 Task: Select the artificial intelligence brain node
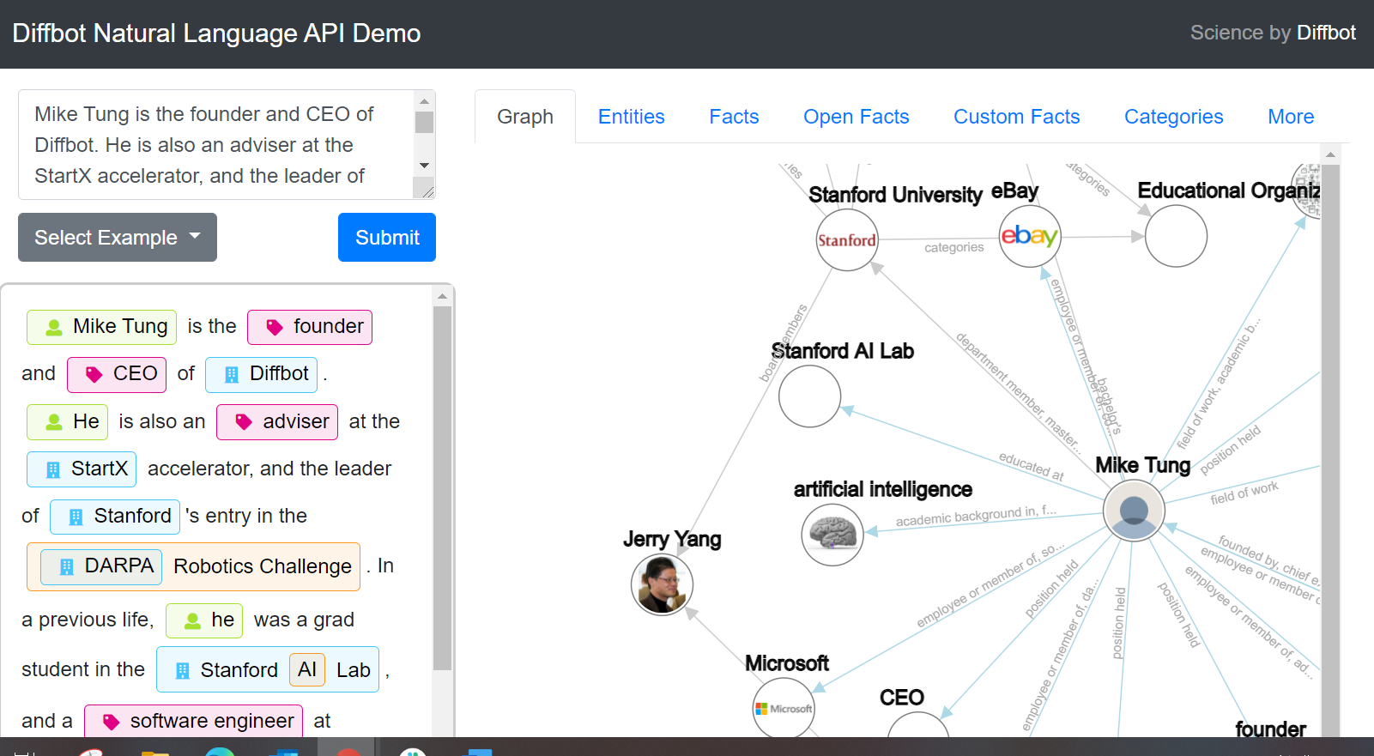click(x=832, y=535)
